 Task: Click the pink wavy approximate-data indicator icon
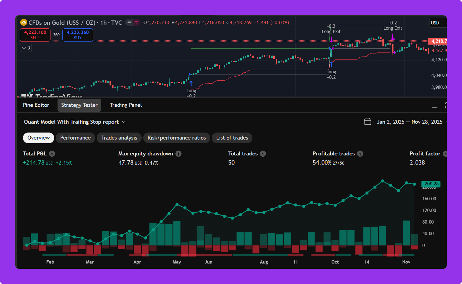(x=136, y=22)
